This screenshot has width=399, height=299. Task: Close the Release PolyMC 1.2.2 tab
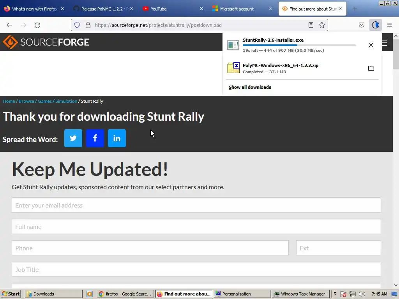(132, 9)
